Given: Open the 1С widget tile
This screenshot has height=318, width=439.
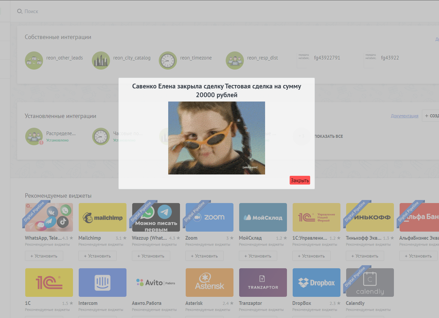Looking at the screenshot, I should tap(49, 282).
